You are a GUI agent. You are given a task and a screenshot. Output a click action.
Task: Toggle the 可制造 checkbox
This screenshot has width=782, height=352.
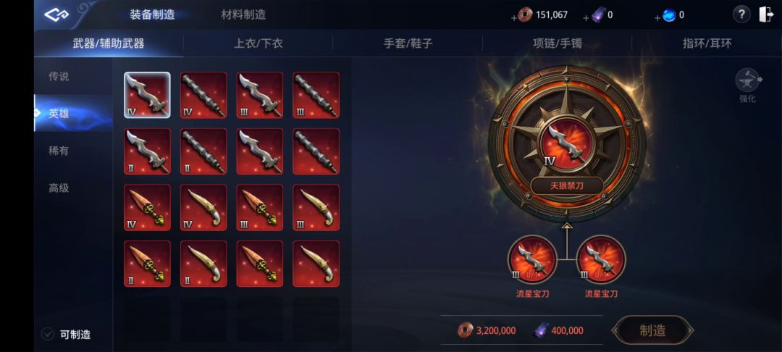pos(47,334)
